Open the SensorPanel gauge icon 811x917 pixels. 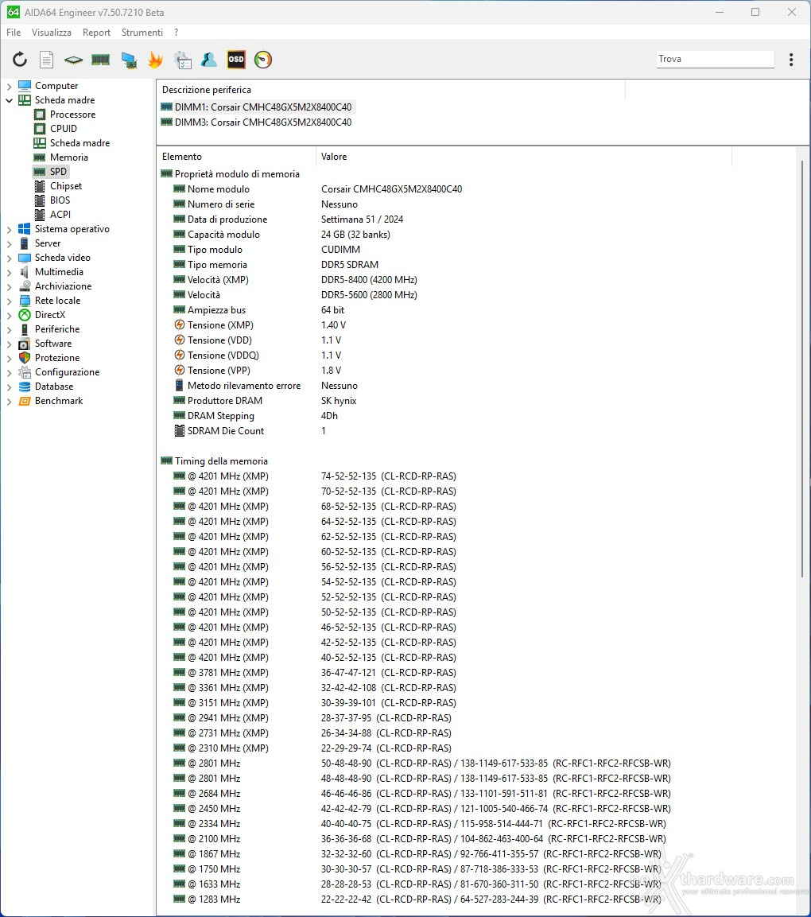coord(263,60)
